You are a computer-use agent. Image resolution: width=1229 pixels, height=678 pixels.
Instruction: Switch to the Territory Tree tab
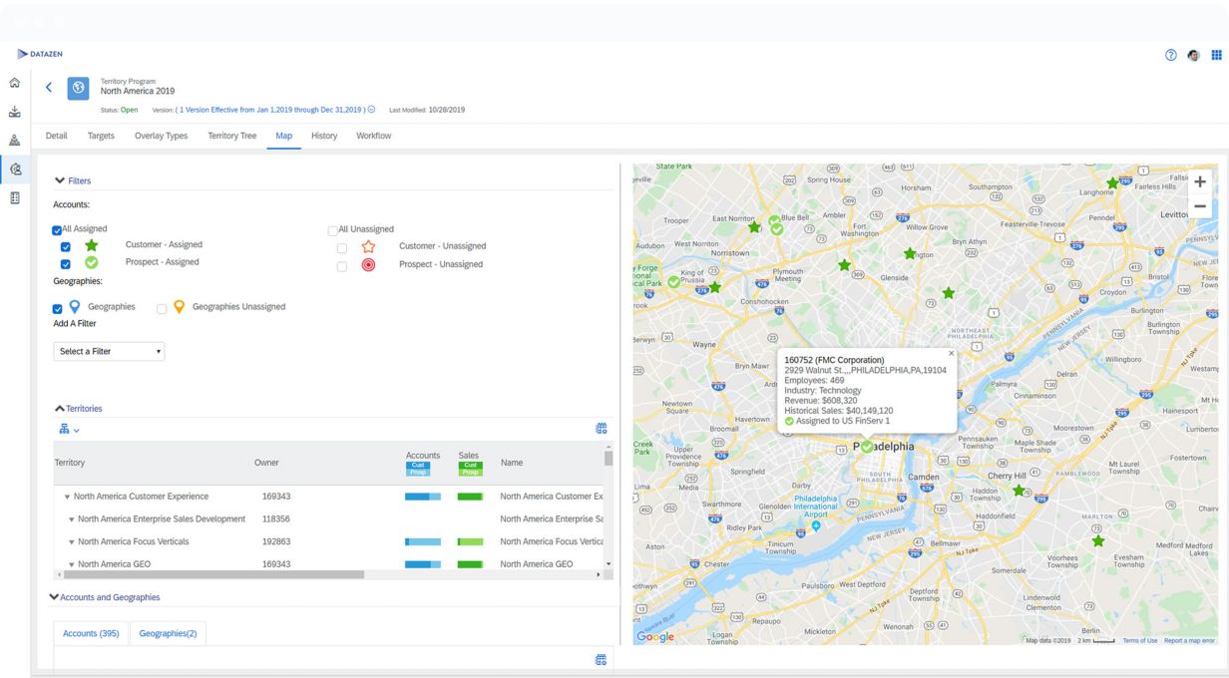(231, 136)
